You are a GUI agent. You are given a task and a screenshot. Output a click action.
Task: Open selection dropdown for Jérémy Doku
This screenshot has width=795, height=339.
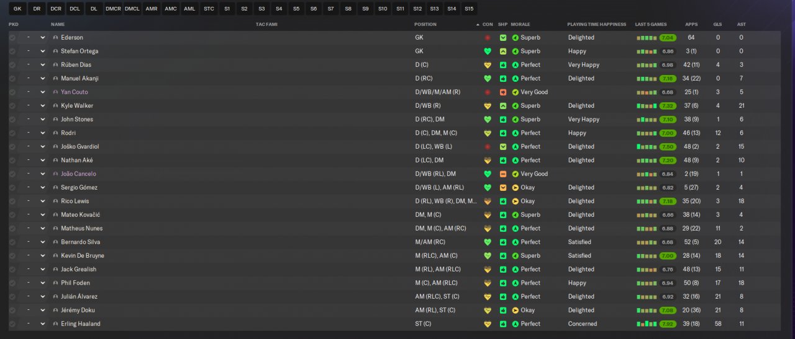click(x=34, y=310)
